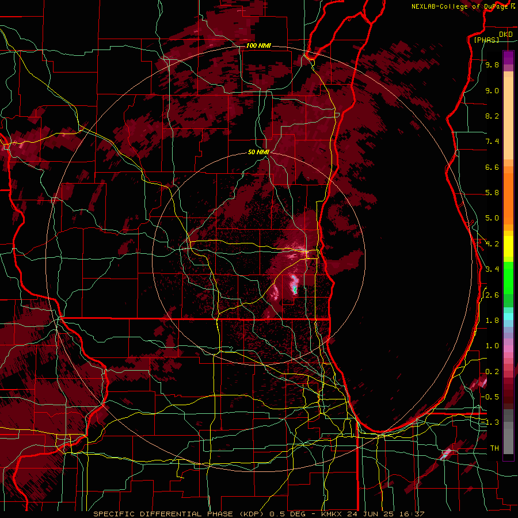Click the small arrow icon after DuPage
This screenshot has height=518, width=518.
click(x=513, y=6)
